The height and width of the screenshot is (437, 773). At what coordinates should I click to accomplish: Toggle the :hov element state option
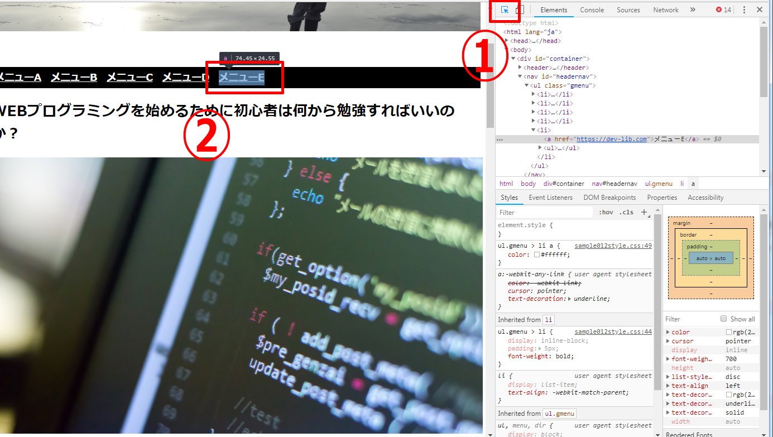606,213
